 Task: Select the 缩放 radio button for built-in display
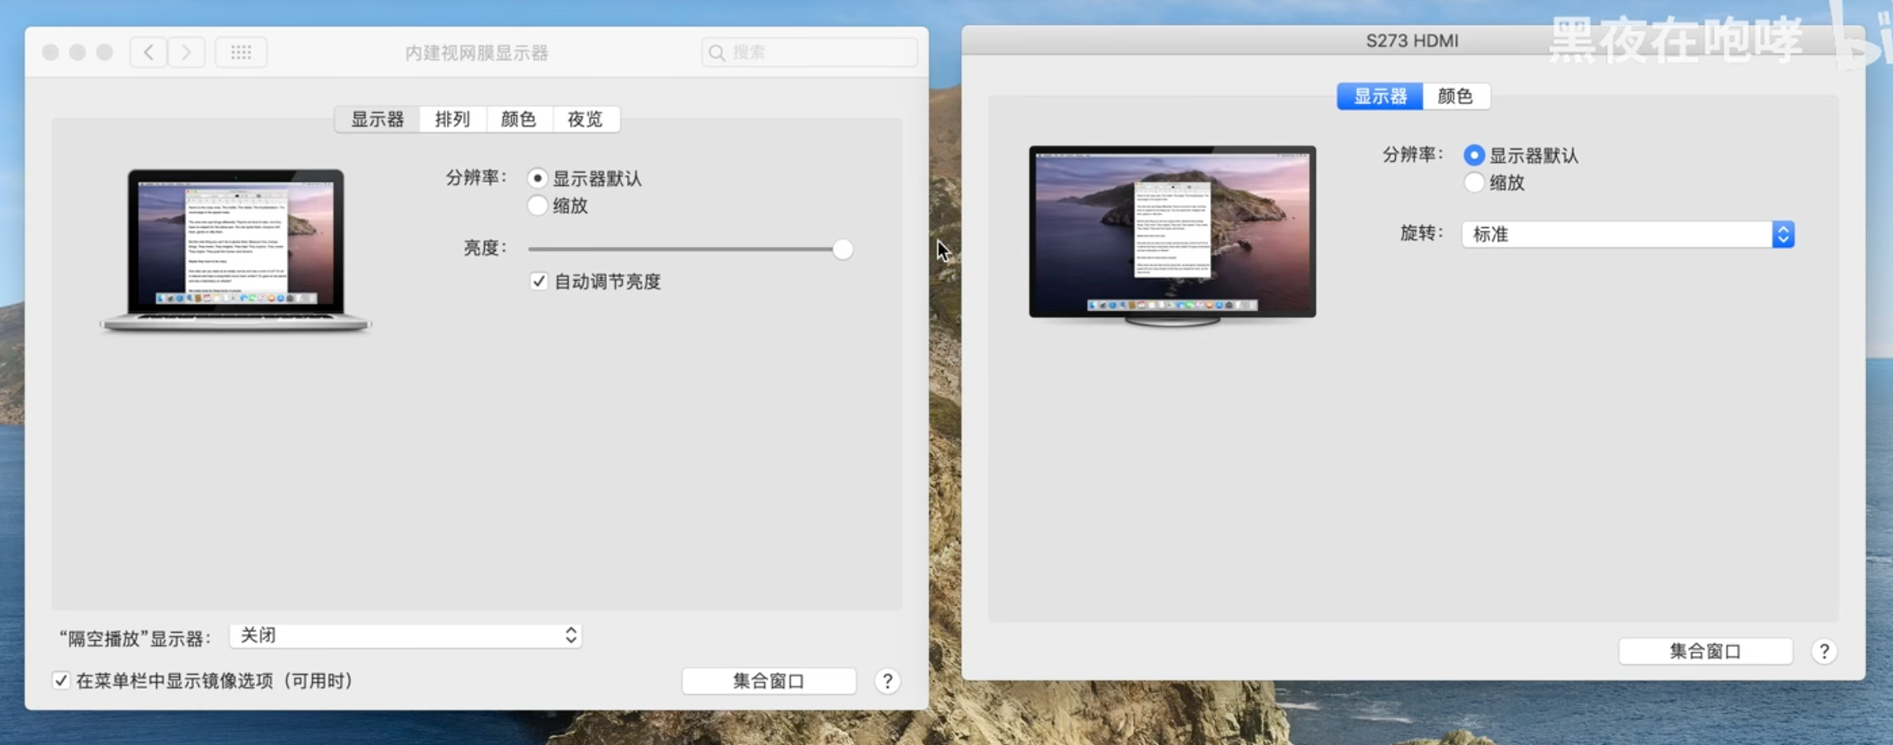[x=538, y=206]
